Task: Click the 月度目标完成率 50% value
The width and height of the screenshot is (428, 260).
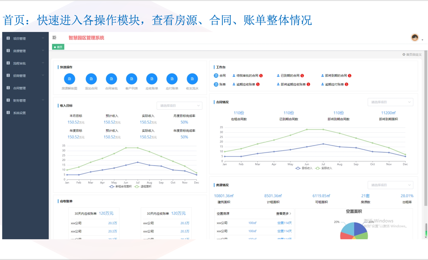Action: (x=184, y=122)
